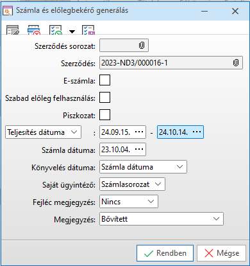Click the paperclip in Szerződés sorozat field
The height and width of the screenshot is (266, 250).
pos(142,46)
